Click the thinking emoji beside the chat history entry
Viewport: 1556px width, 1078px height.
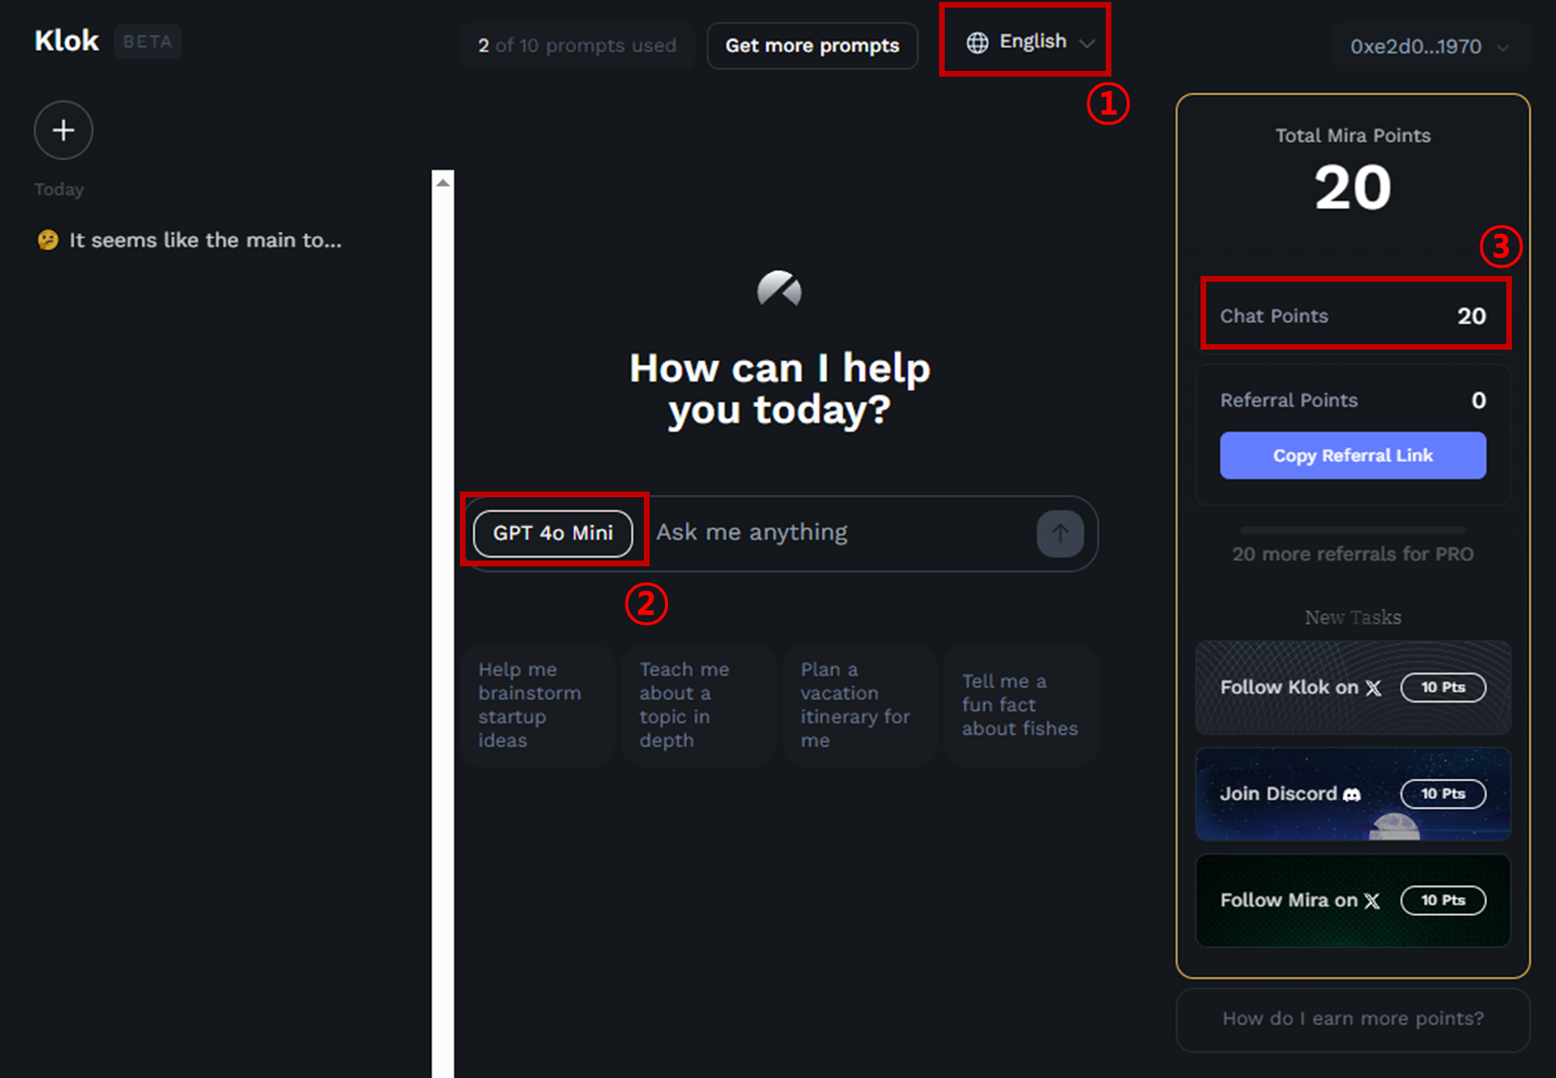coord(48,240)
